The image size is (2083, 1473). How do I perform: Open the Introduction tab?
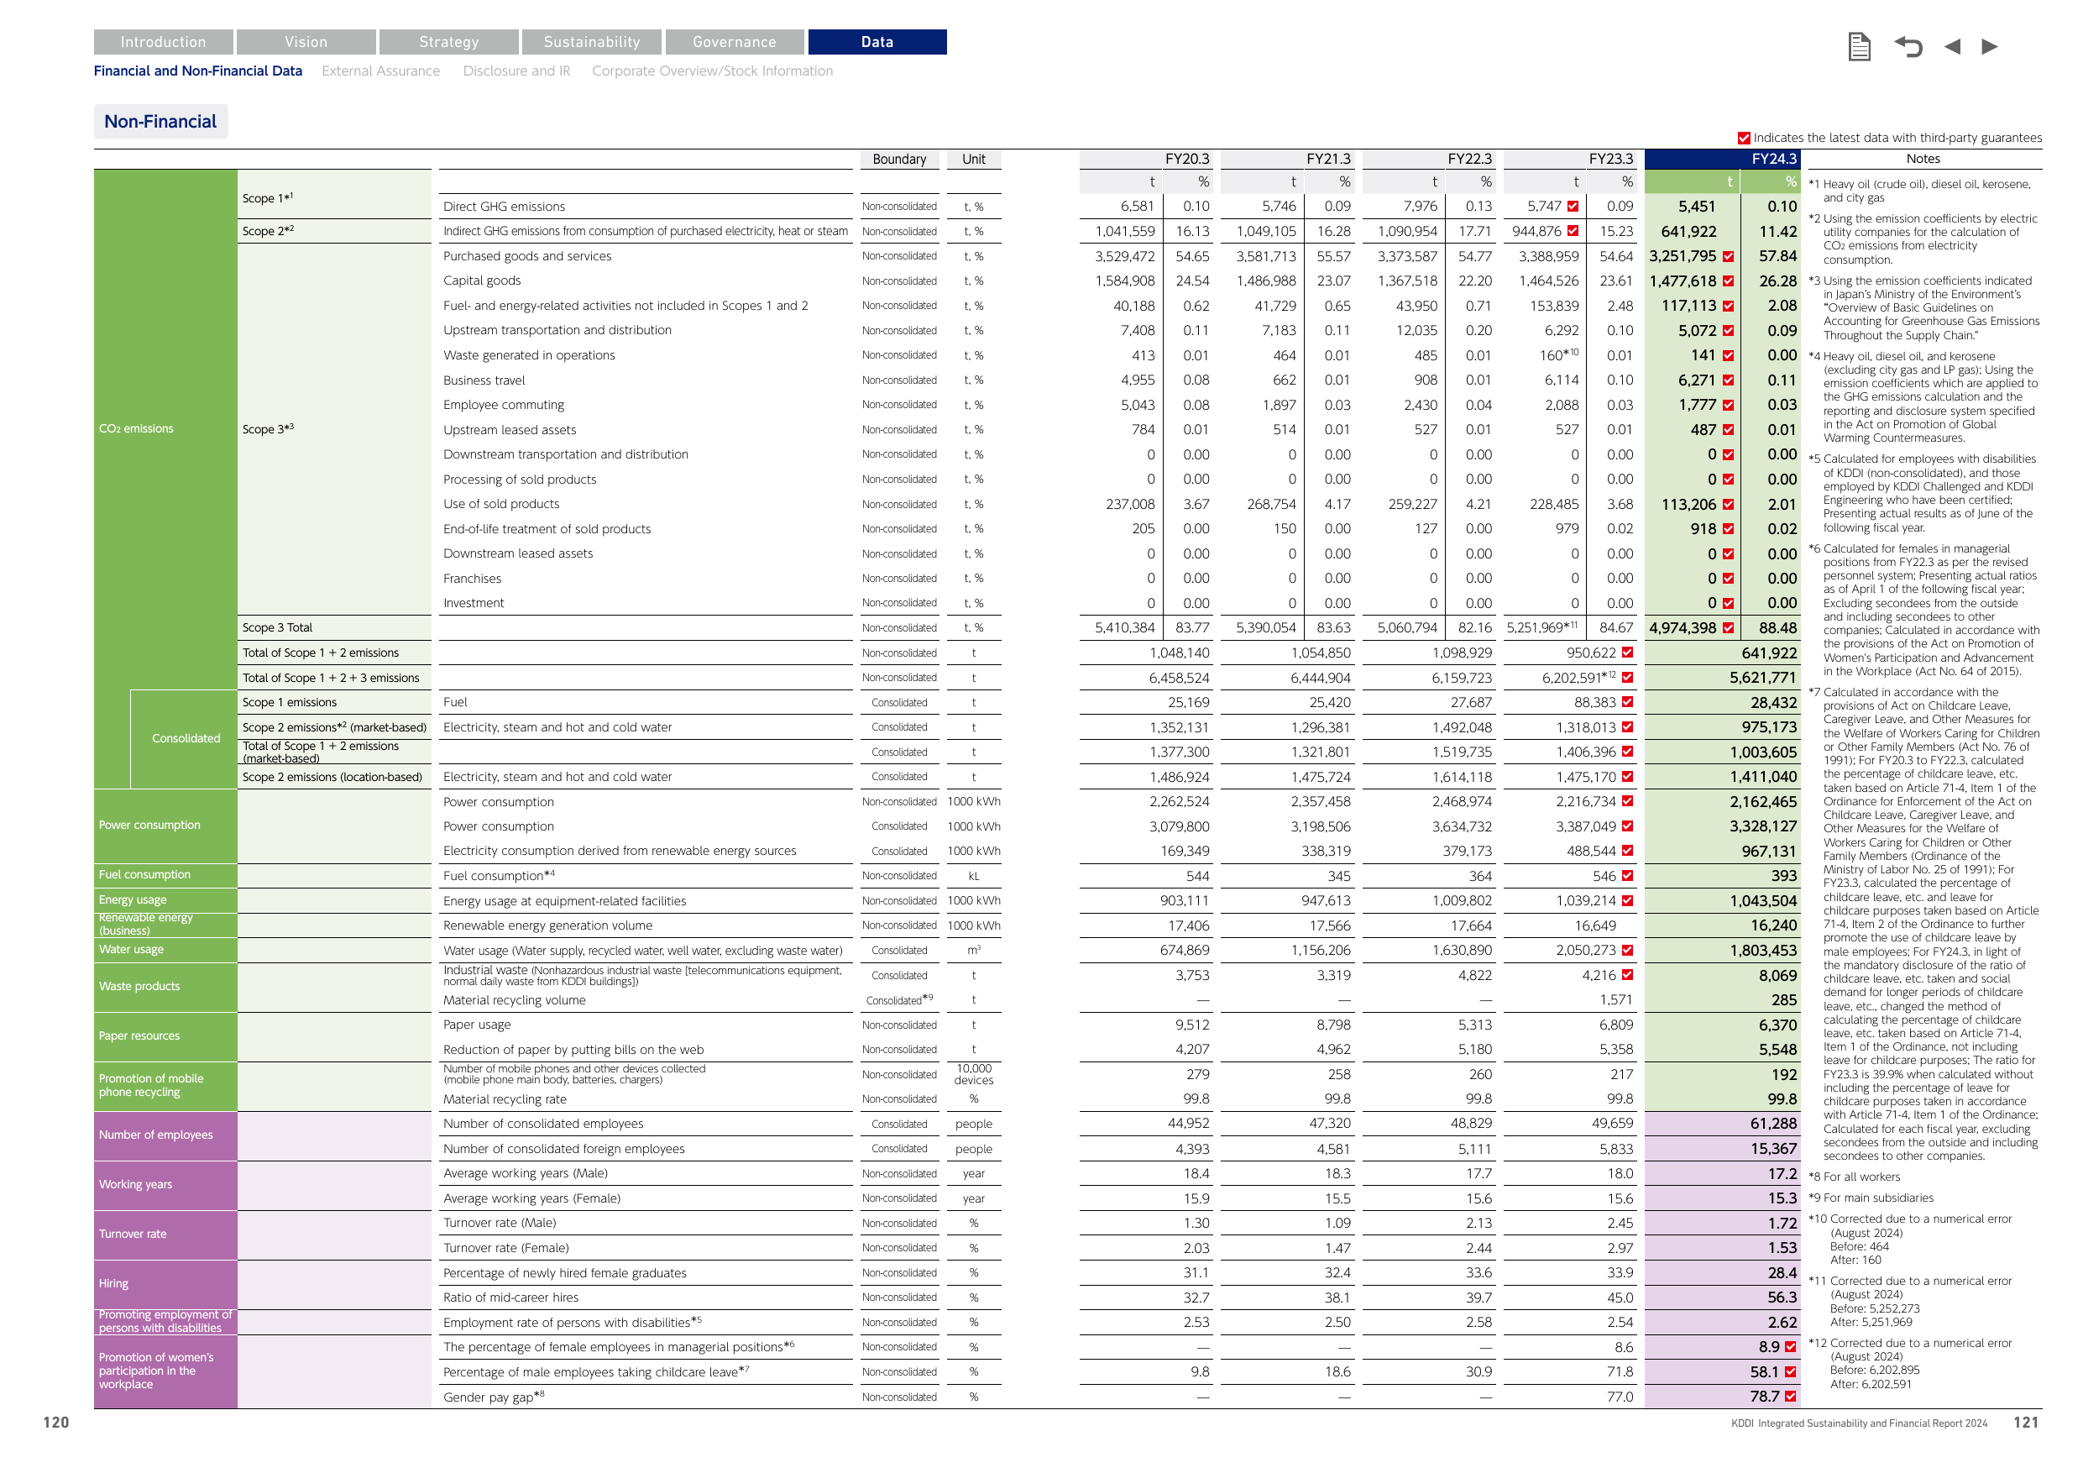(164, 42)
